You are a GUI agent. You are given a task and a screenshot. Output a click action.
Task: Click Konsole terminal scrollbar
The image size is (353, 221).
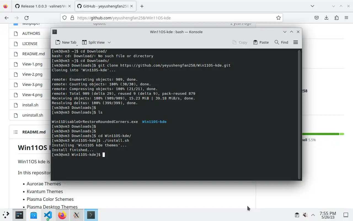click(299, 115)
